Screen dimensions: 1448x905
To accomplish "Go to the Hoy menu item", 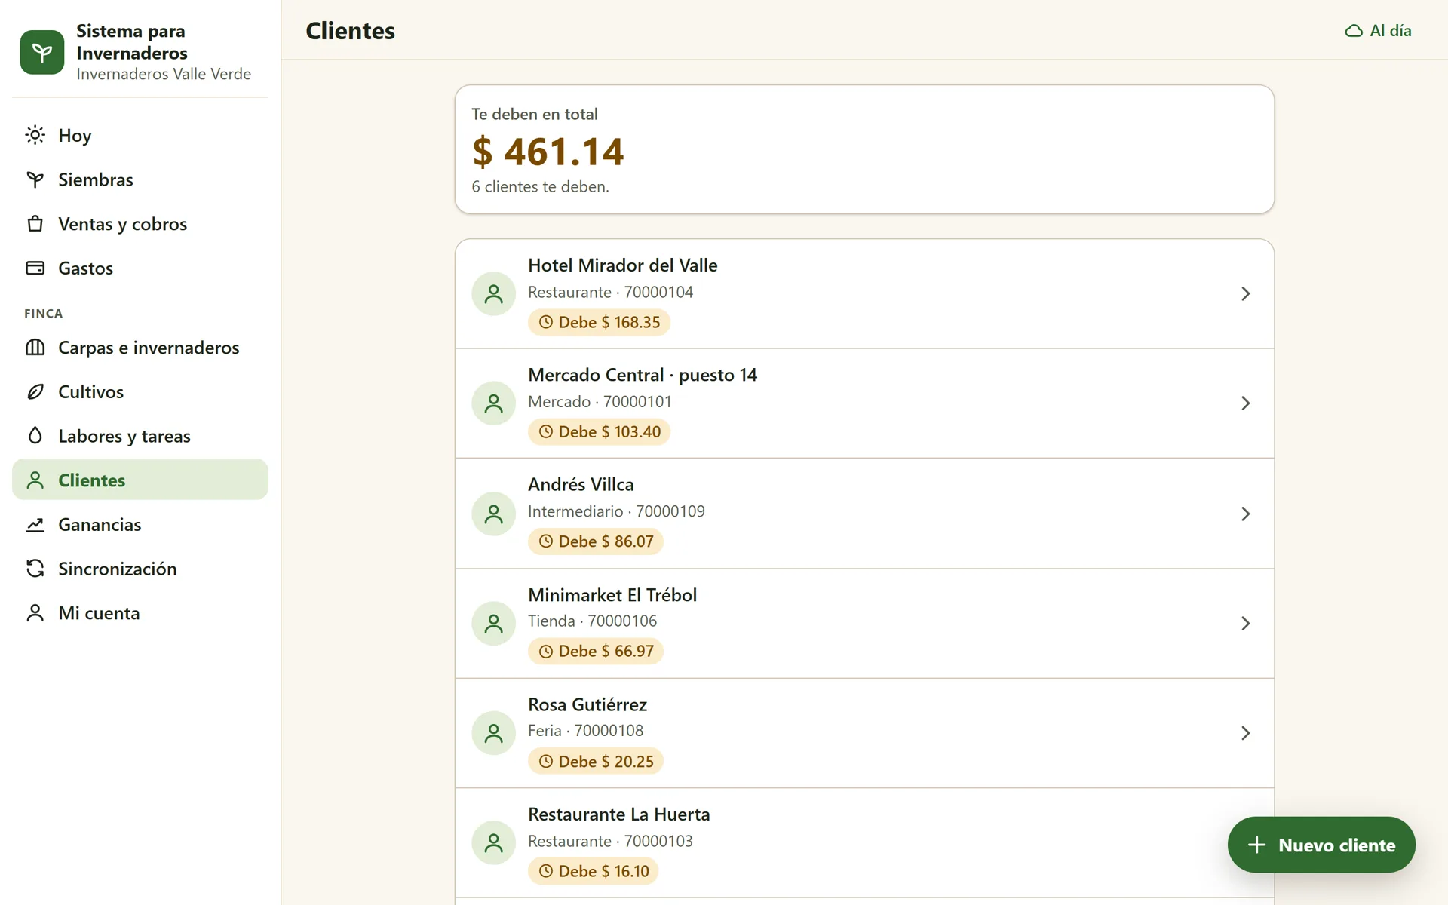I will coord(140,135).
